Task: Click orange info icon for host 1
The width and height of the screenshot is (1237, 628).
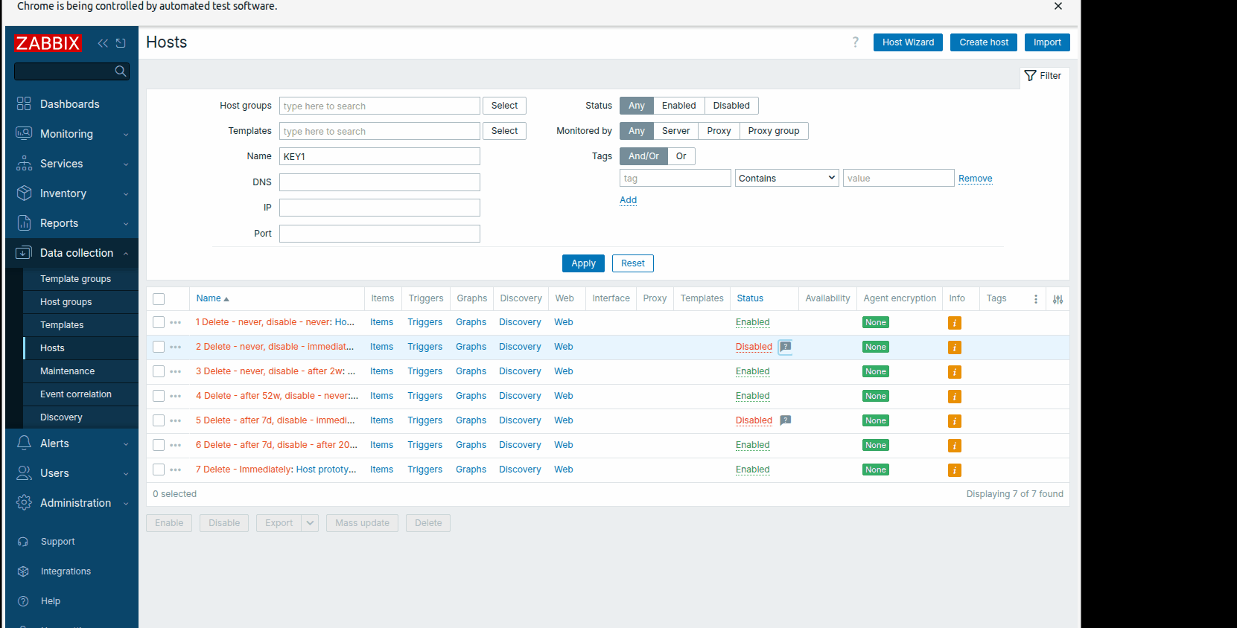Action: pyautogui.click(x=954, y=323)
